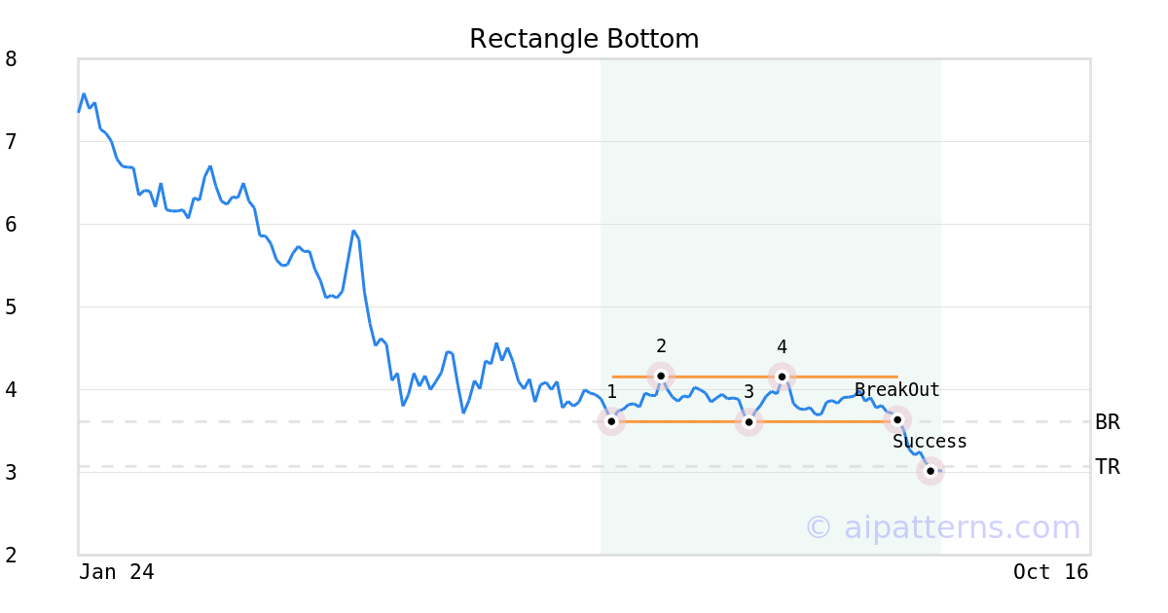The width and height of the screenshot is (1168, 613).
Task: Click the Oct 16 end date label
Action: (1051, 572)
